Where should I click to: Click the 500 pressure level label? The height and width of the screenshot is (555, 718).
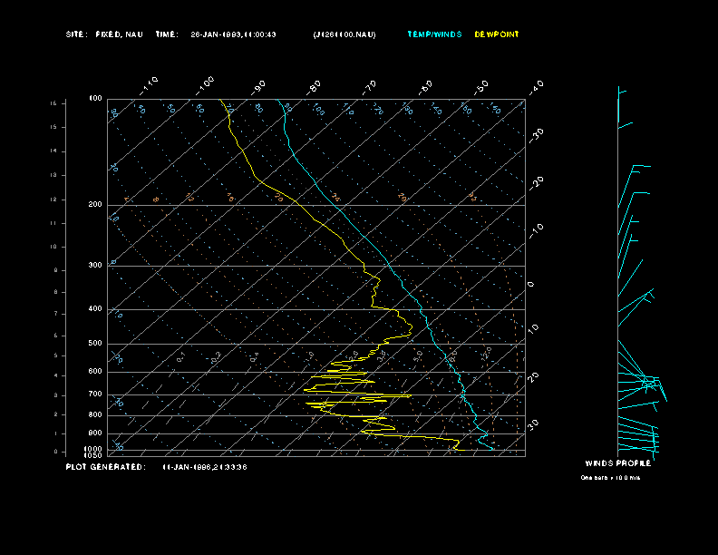tap(95, 344)
